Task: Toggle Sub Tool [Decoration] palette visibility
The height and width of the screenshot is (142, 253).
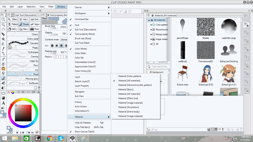Action: [85, 29]
